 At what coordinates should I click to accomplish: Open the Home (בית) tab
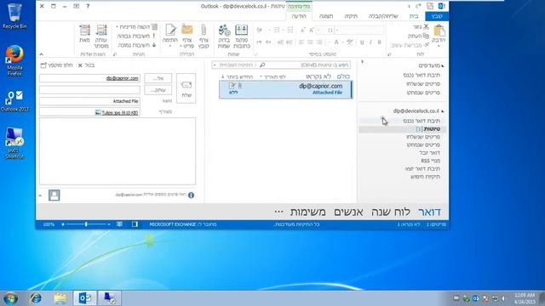414,16
